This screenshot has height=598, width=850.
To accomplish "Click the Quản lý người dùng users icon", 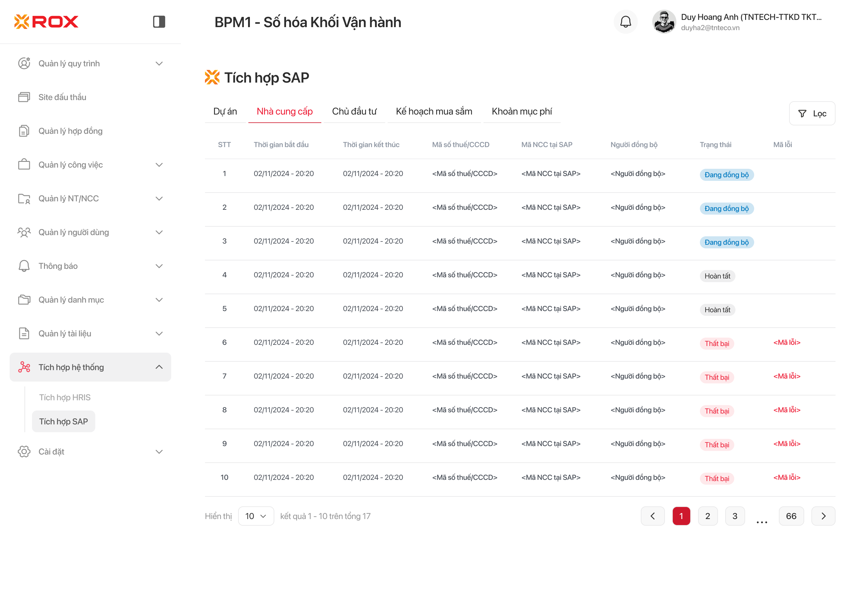I will coord(24,232).
